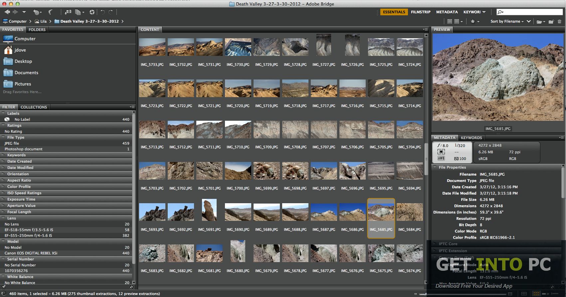Create a new folder
This screenshot has height=297, width=566.
pos(551,21)
